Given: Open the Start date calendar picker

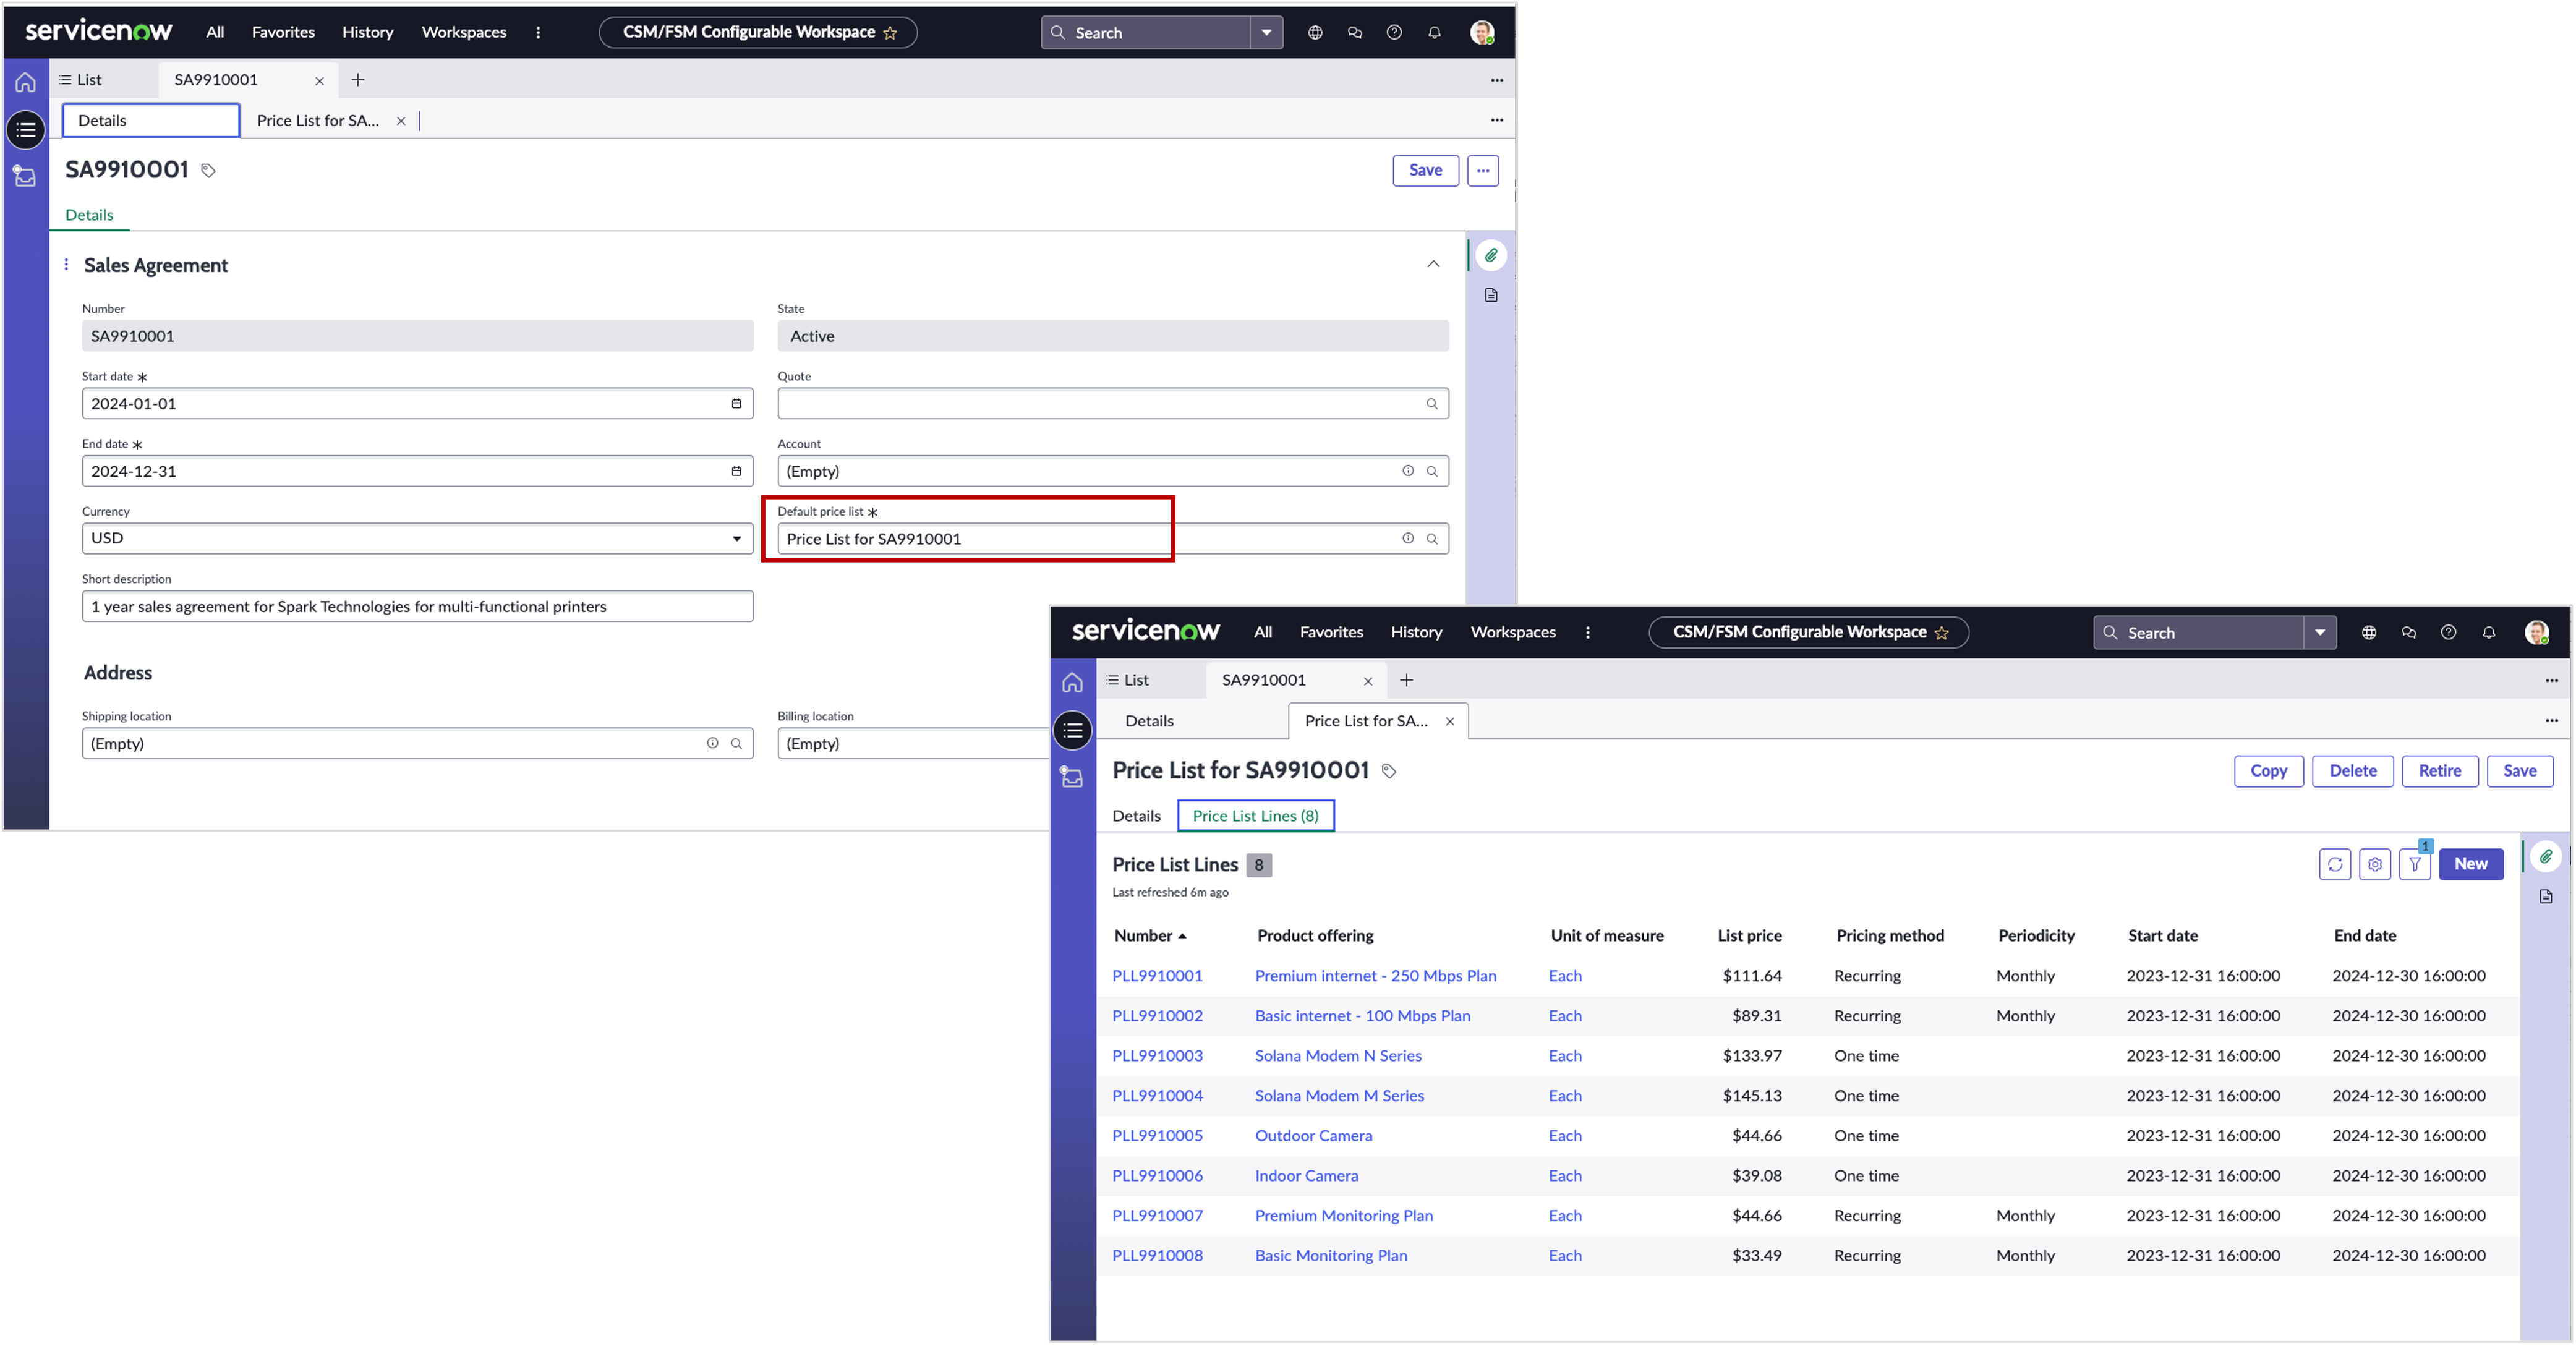Looking at the screenshot, I should pos(736,404).
